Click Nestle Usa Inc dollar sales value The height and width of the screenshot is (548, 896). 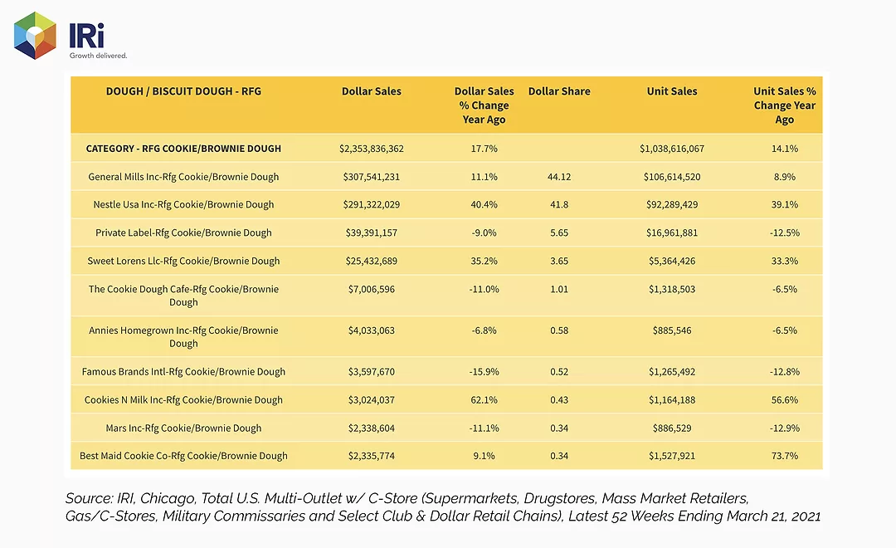pyautogui.click(x=372, y=204)
